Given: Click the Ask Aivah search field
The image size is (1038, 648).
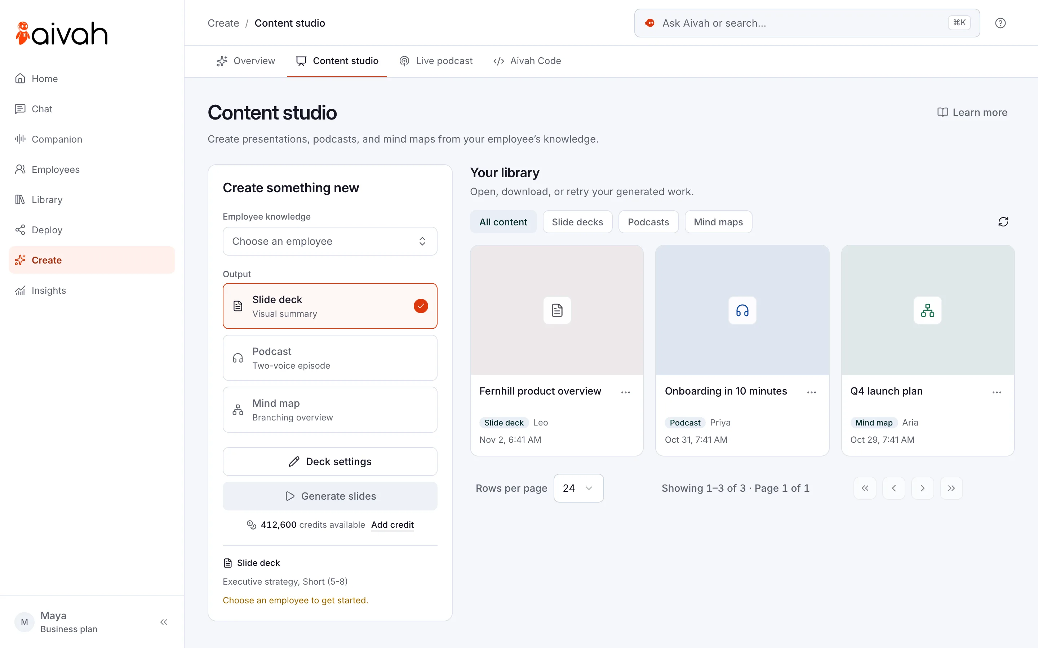Looking at the screenshot, I should (x=807, y=23).
